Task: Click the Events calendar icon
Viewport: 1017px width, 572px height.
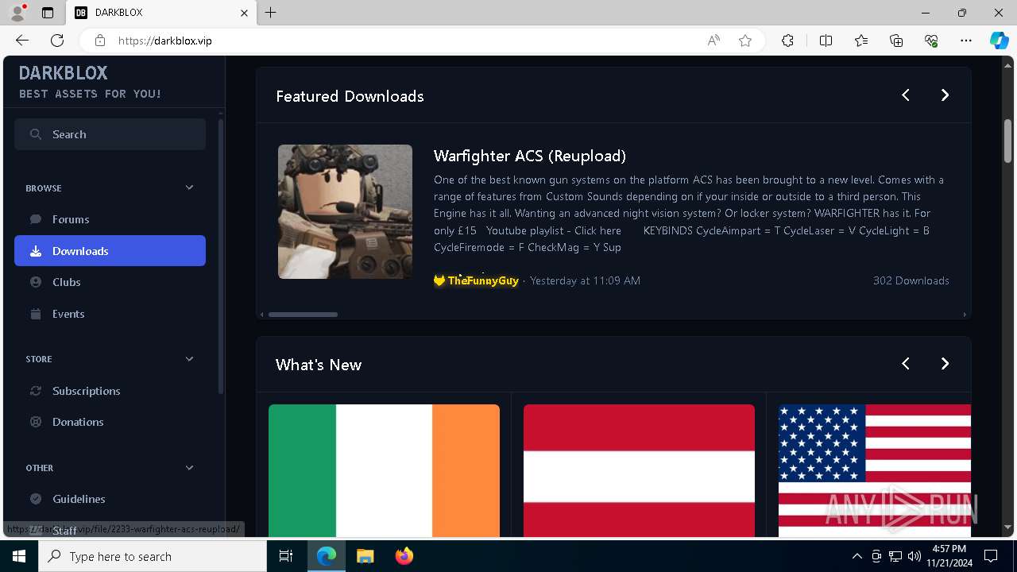Action: pyautogui.click(x=36, y=314)
